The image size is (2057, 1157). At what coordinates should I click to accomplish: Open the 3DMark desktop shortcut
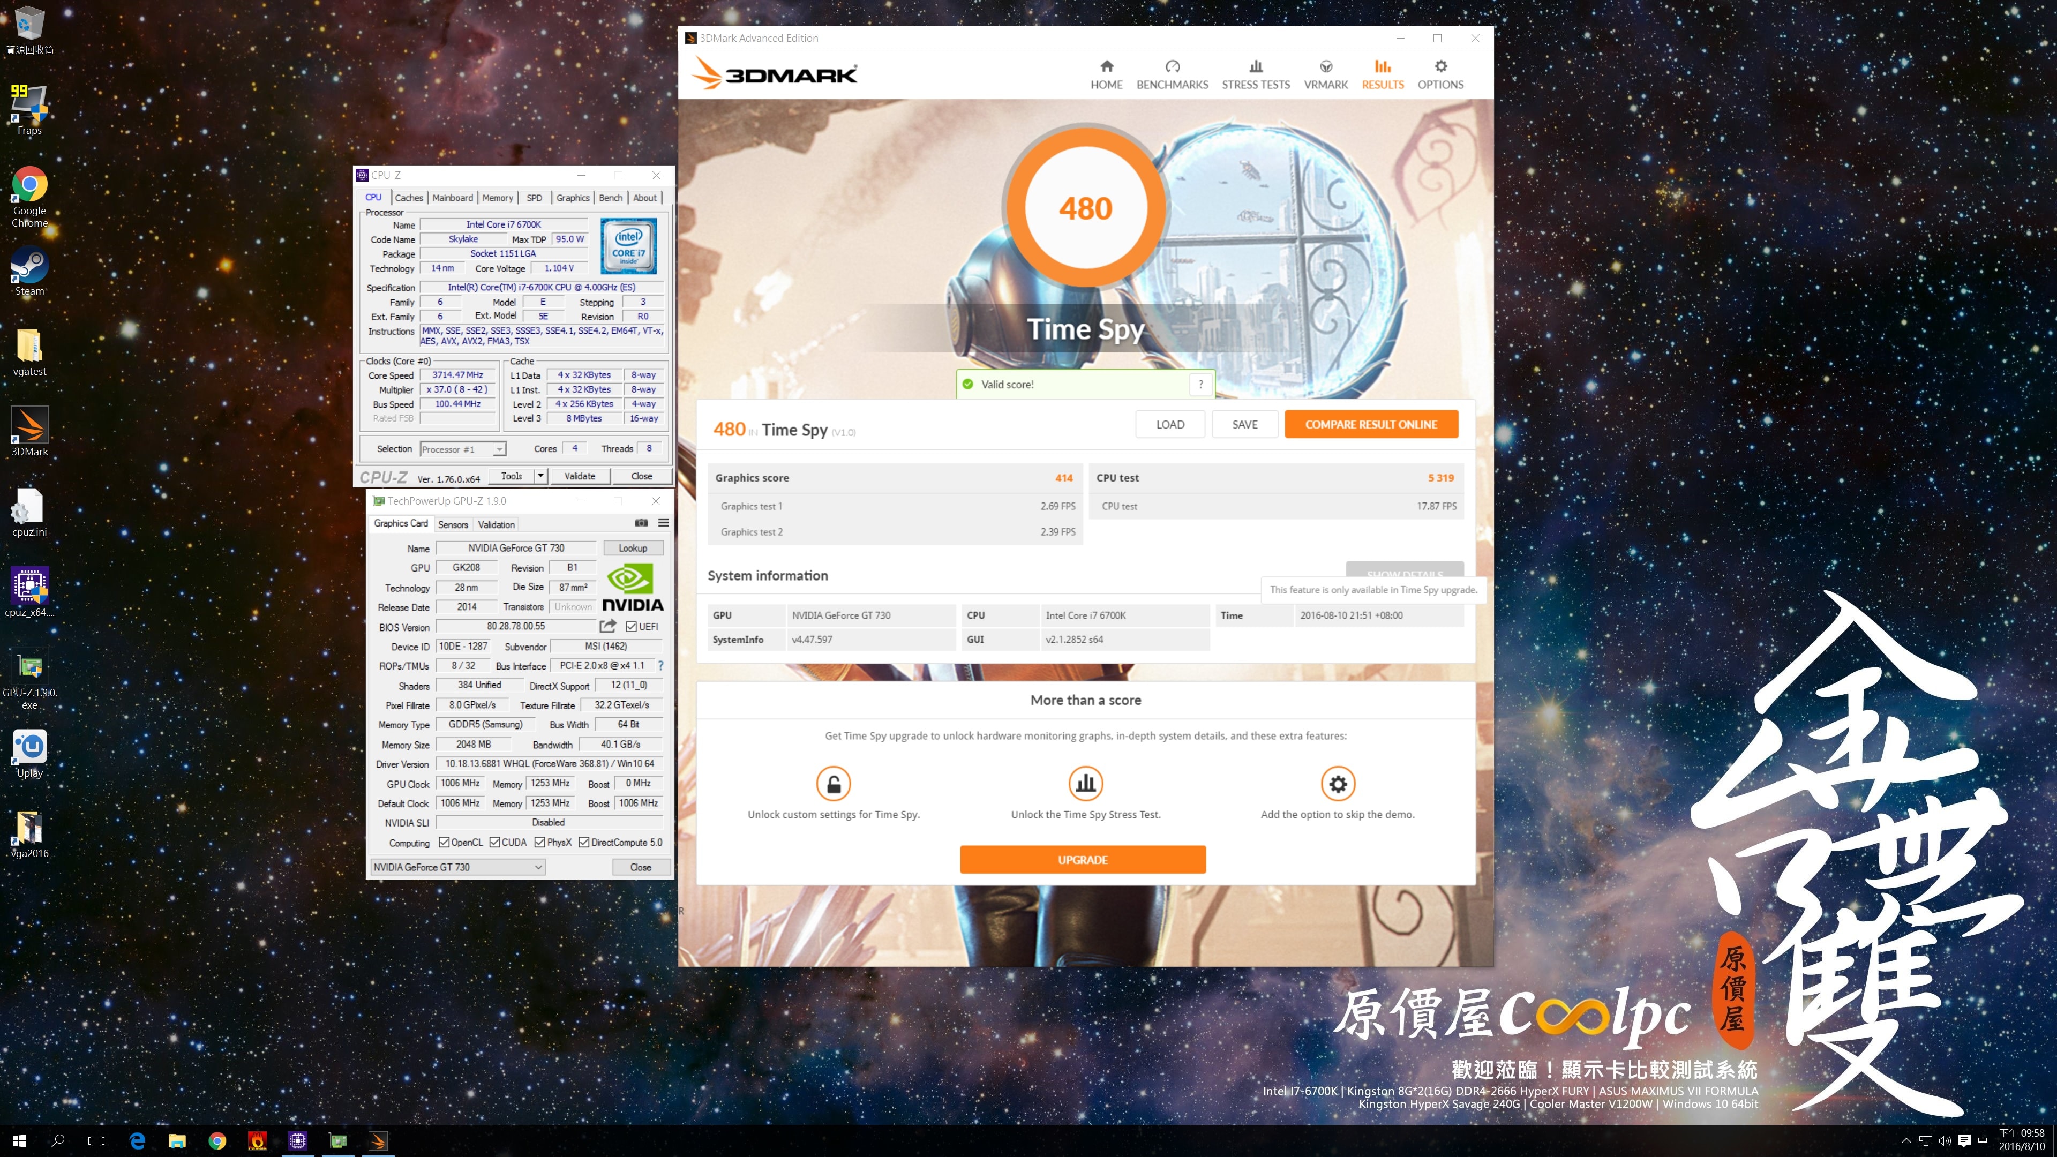click(x=29, y=431)
